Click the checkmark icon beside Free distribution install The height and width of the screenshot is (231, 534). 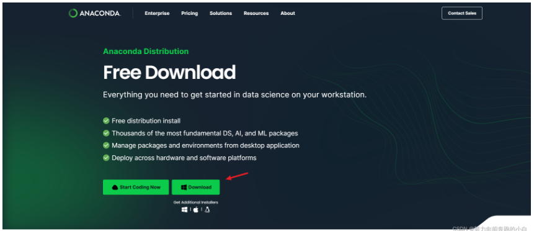pyautogui.click(x=106, y=121)
